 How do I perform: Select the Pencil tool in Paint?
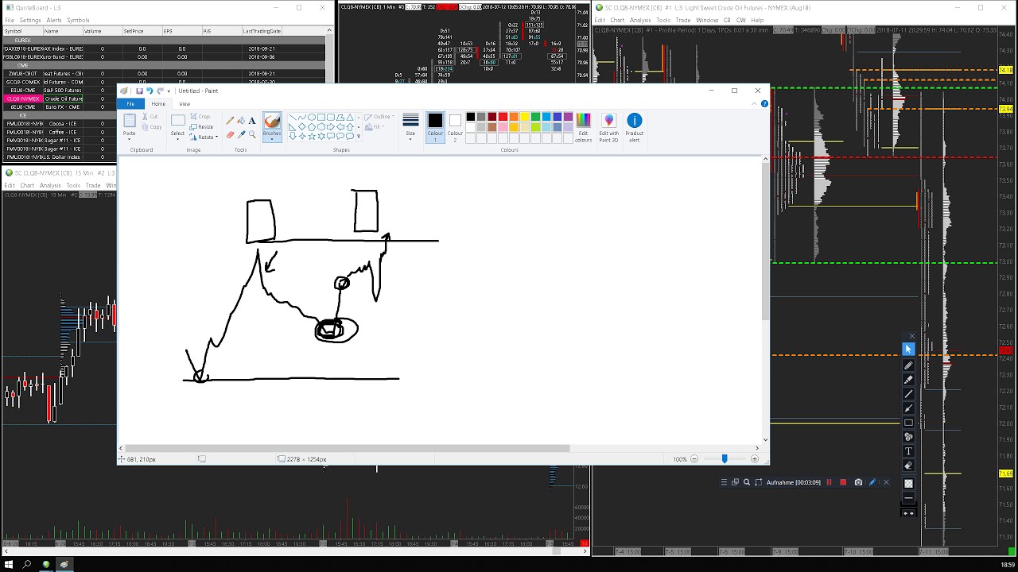tap(230, 121)
